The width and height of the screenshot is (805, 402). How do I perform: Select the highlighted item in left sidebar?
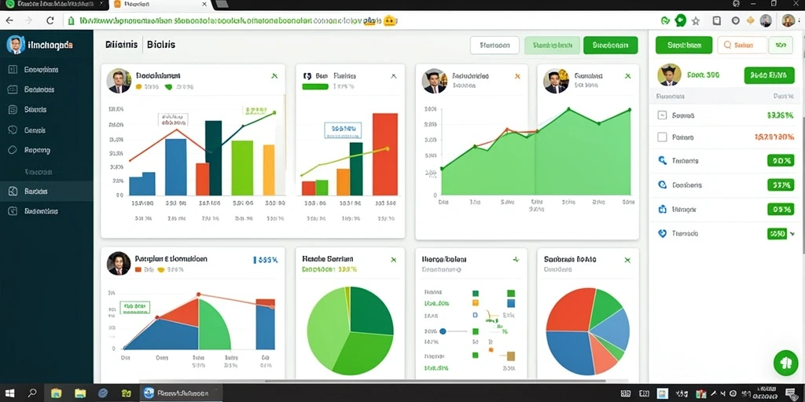tap(46, 191)
